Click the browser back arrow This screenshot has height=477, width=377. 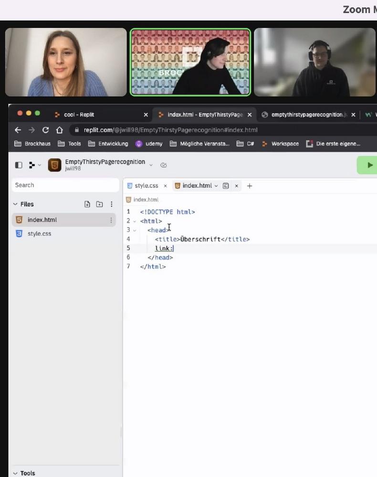[18, 130]
